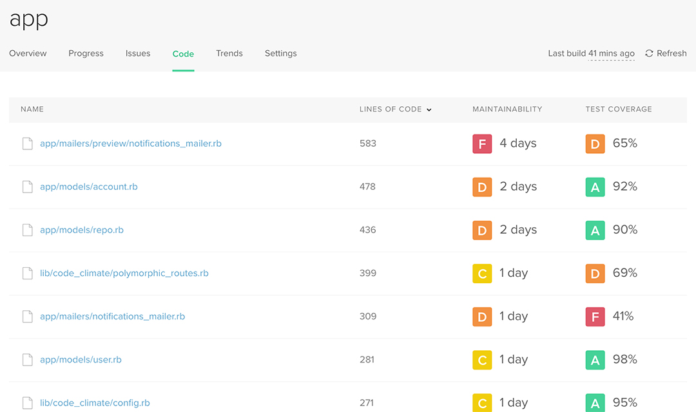The width and height of the screenshot is (696, 412).
Task: Click C maintainability badge for config.rb
Action: (482, 403)
